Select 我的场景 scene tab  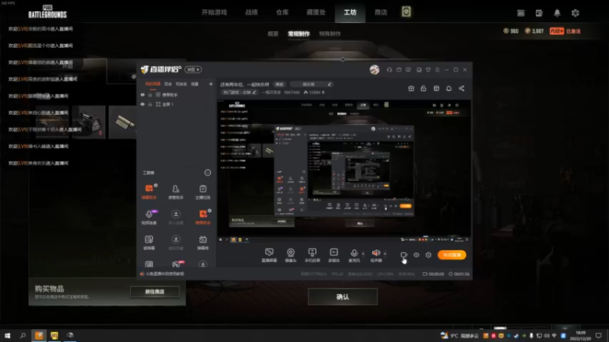(x=153, y=84)
